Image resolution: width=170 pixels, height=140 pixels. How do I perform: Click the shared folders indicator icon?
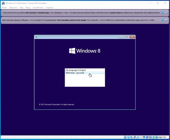click(x=141, y=137)
